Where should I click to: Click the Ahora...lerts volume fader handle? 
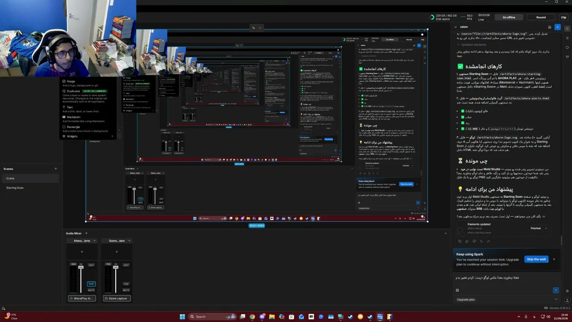[x=81, y=267]
